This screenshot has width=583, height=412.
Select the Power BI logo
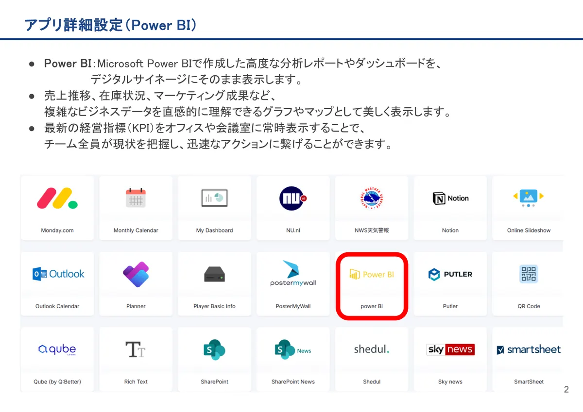tap(372, 274)
